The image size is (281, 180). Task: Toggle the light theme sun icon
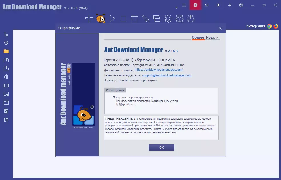tap(218, 5)
